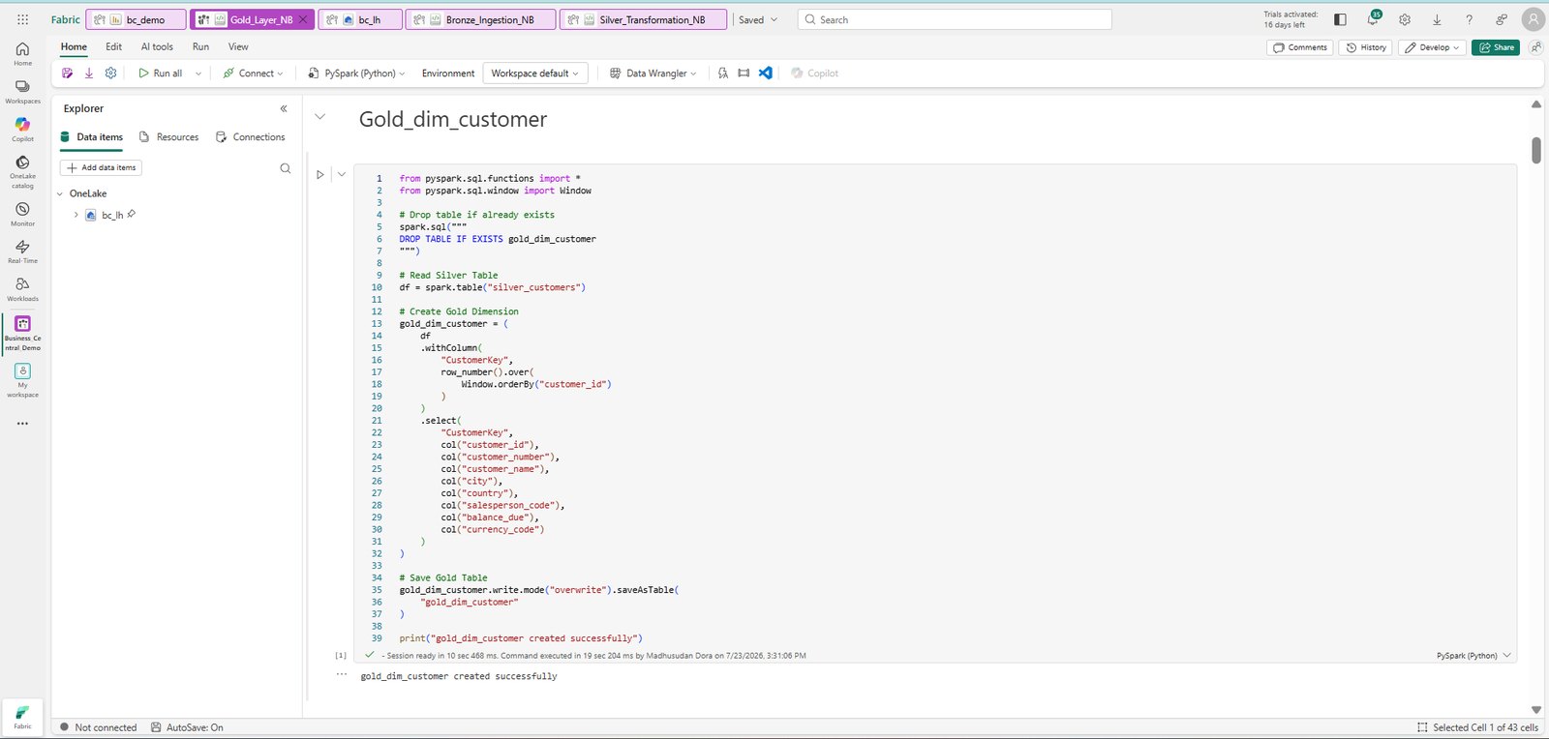Viewport: 1549px width, 739px height.
Task: Open the Run ribbon tab
Action: 200,46
